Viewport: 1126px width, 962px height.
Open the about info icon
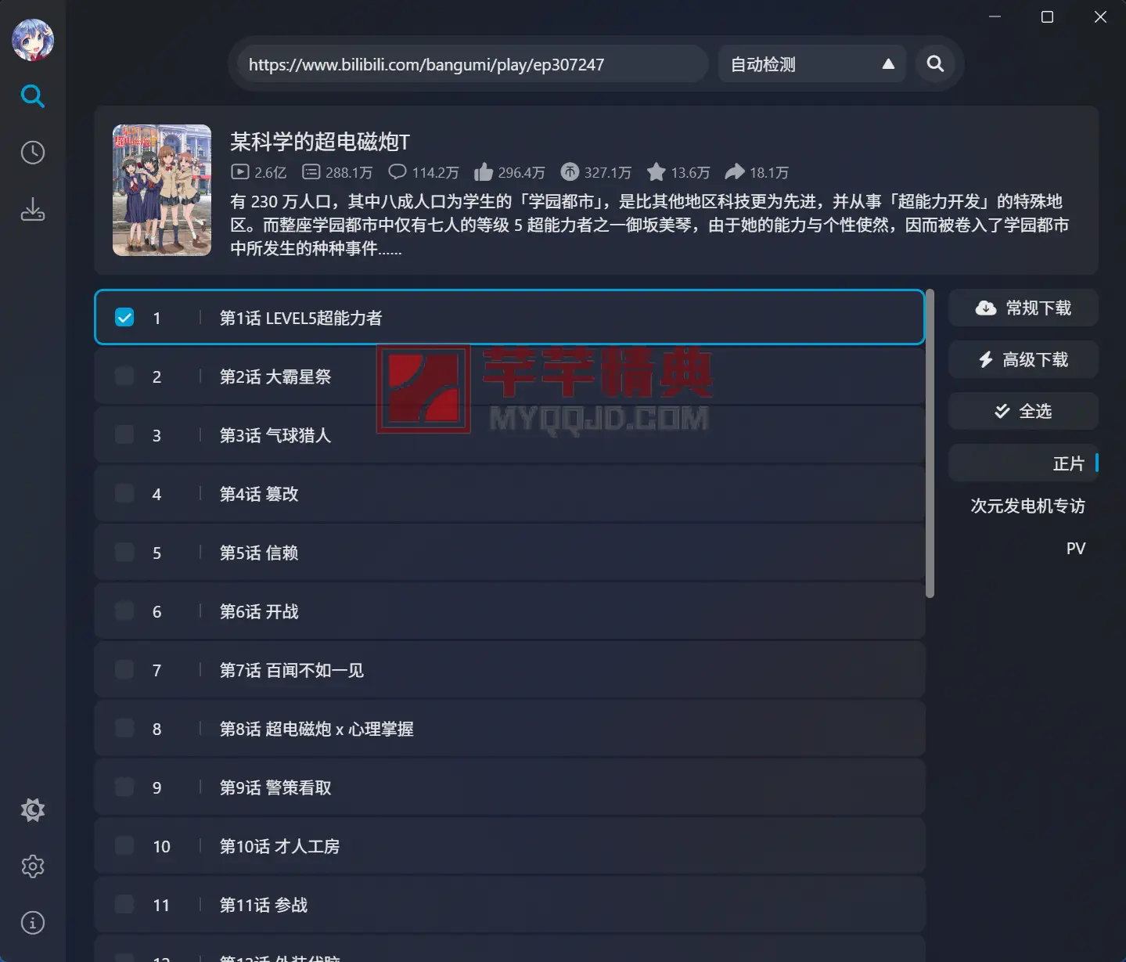pyautogui.click(x=33, y=923)
